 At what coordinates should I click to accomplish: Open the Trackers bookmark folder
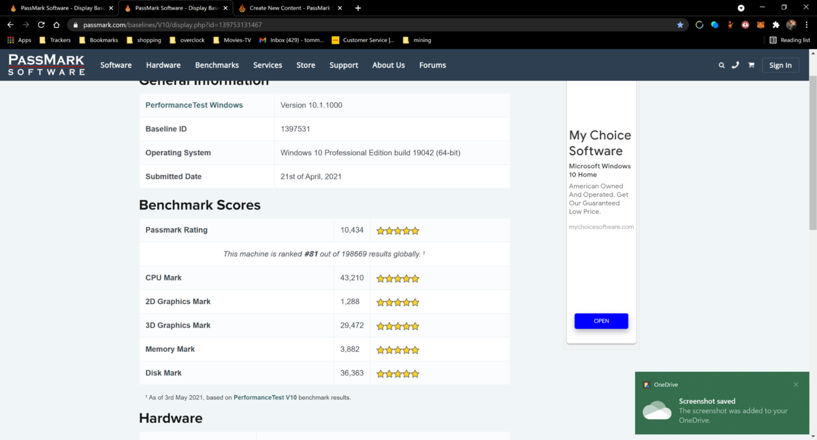coord(55,40)
